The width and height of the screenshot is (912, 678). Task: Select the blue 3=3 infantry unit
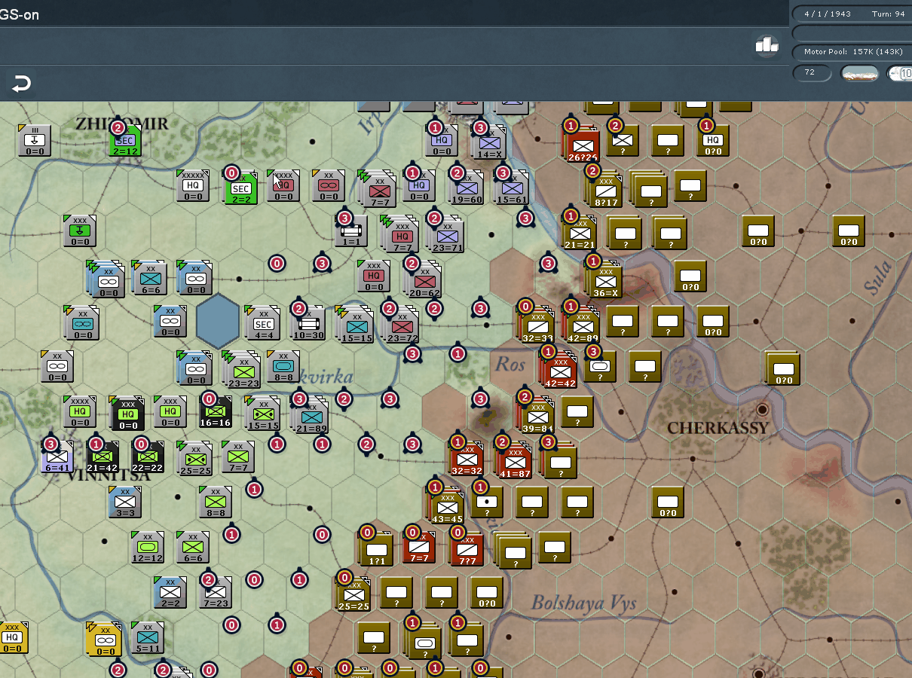[x=125, y=502]
